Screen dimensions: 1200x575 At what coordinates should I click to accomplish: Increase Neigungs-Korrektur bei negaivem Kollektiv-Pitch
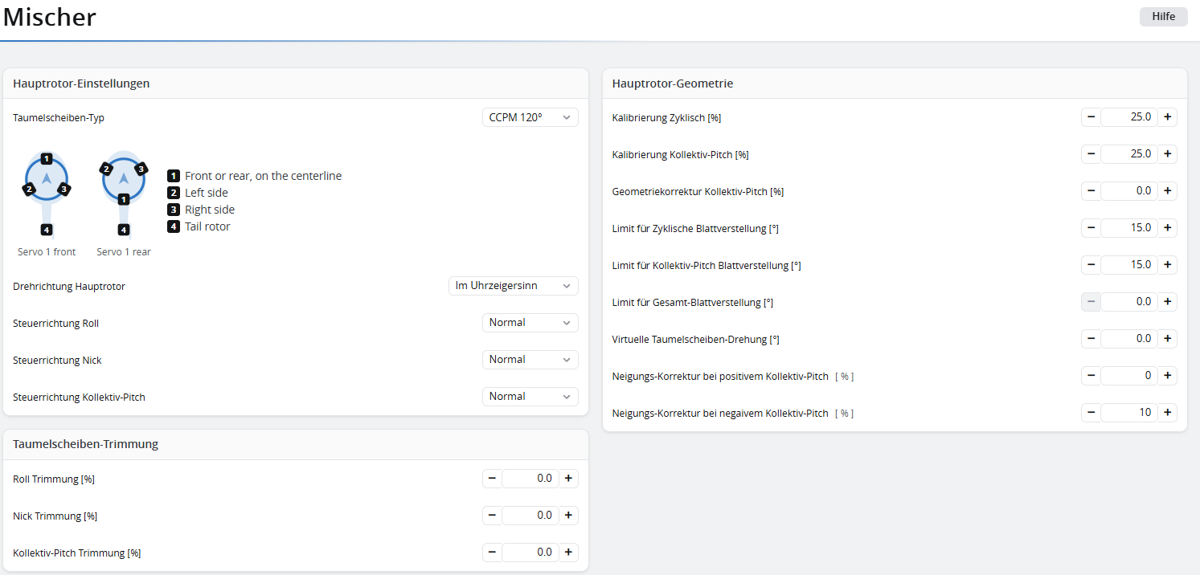(1167, 413)
